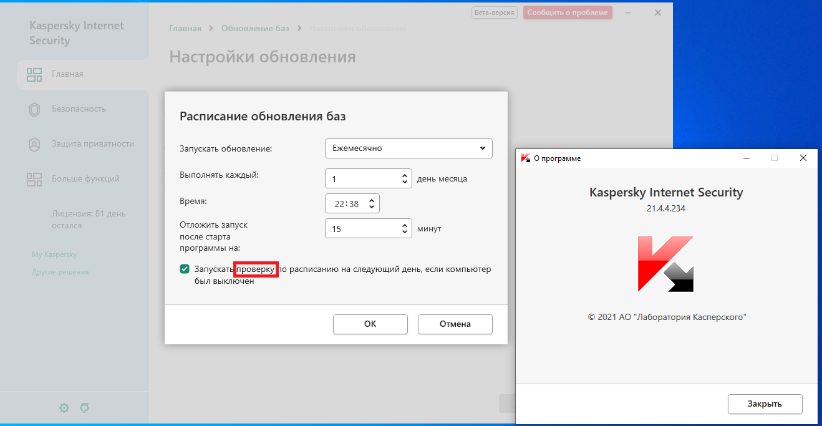Decrease the день месяца value with down arrow
The width and height of the screenshot is (822, 426).
(405, 182)
